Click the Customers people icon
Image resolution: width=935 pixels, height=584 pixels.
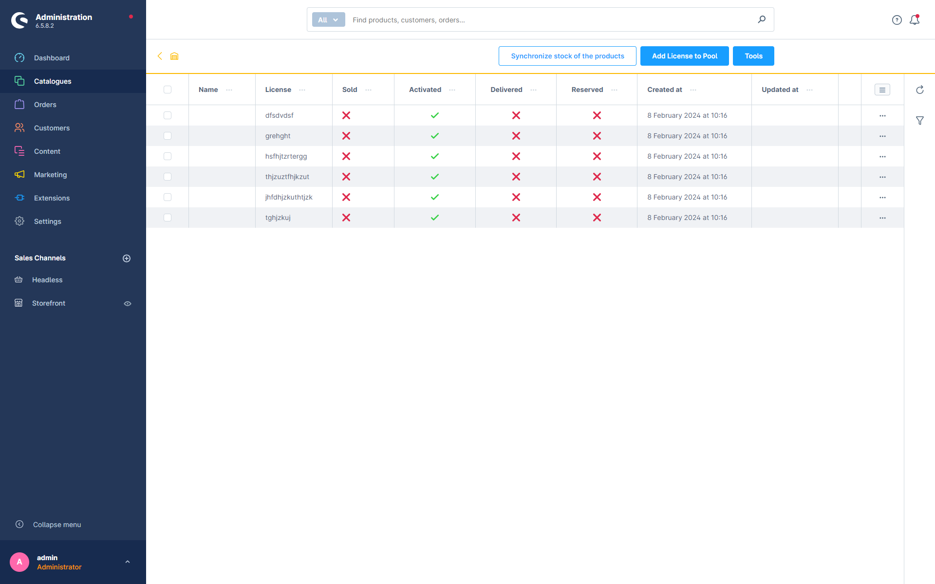pos(19,128)
